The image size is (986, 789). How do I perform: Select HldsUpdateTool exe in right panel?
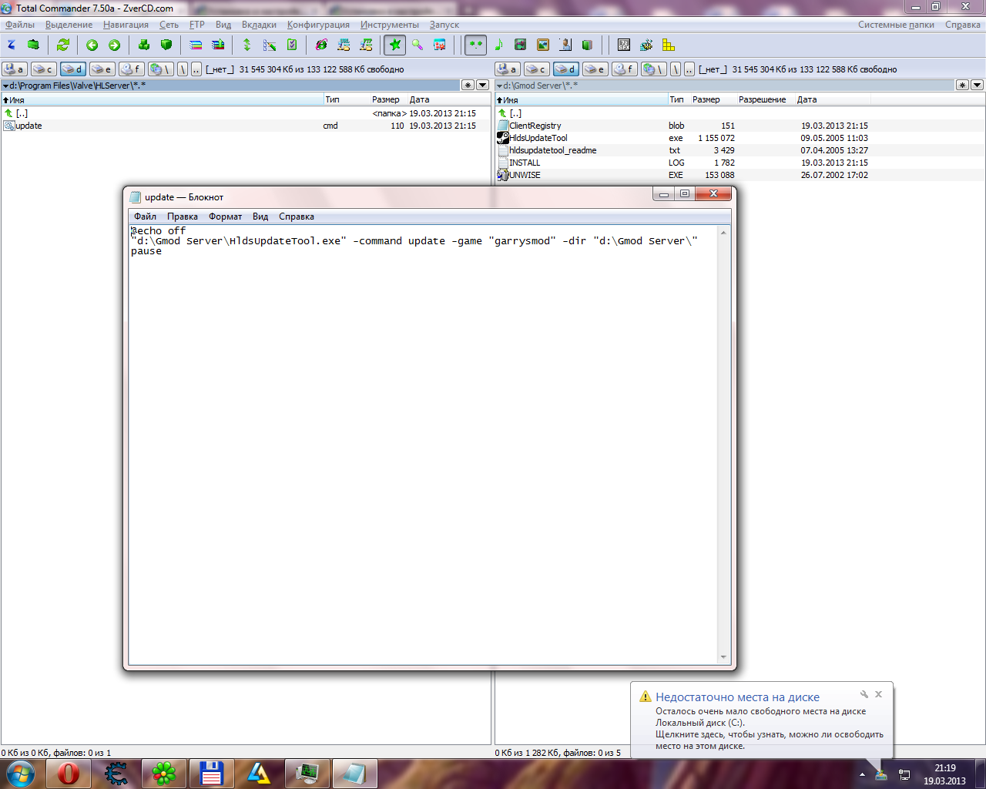(x=739, y=138)
